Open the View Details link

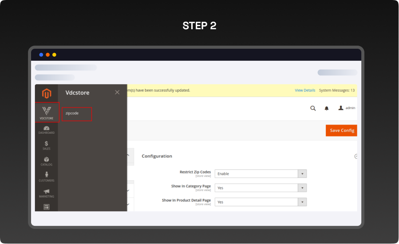(305, 90)
